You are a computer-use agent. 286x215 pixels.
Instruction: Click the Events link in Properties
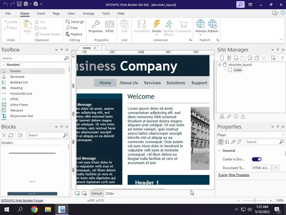pos(223,175)
